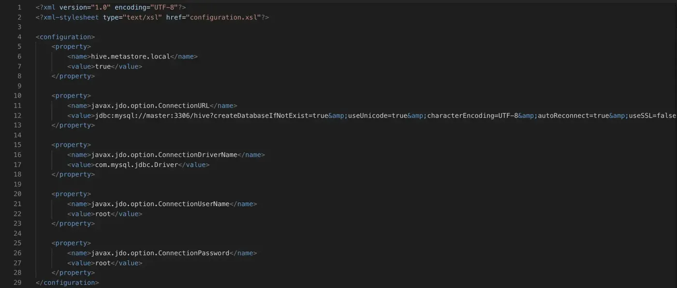Click the ConnectionUserName property name
The height and width of the screenshot is (288, 677).
pyautogui.click(x=160, y=204)
